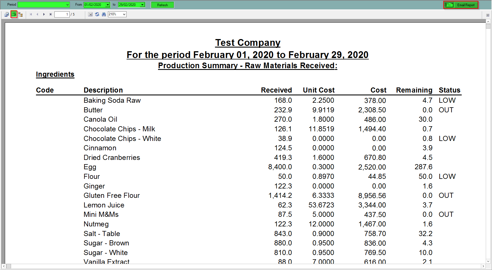
Task: Click Egg remaining value 287.6
Action: [424, 167]
